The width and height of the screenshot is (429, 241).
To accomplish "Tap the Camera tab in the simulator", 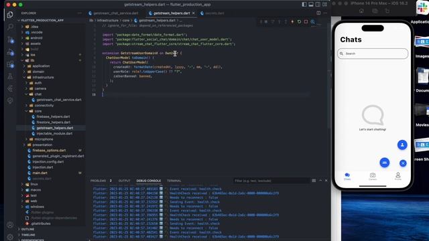I will click(x=373, y=177).
